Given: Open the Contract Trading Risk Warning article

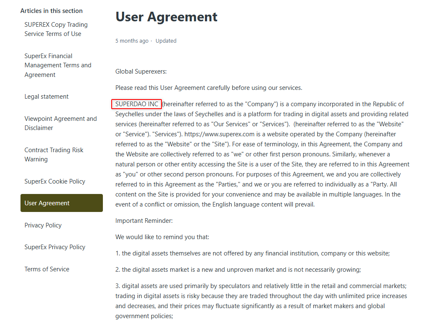Looking at the screenshot, I should [54, 155].
